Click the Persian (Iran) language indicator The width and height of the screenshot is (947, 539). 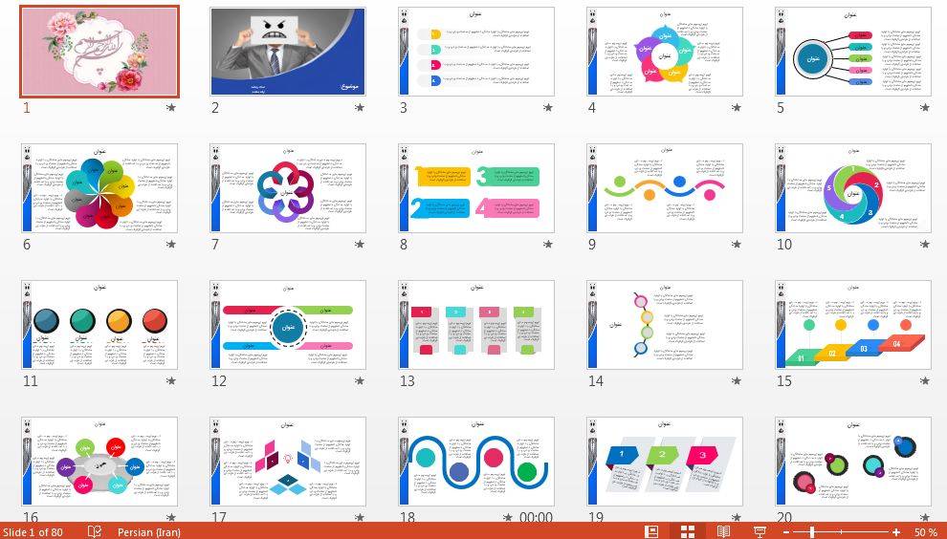(153, 531)
